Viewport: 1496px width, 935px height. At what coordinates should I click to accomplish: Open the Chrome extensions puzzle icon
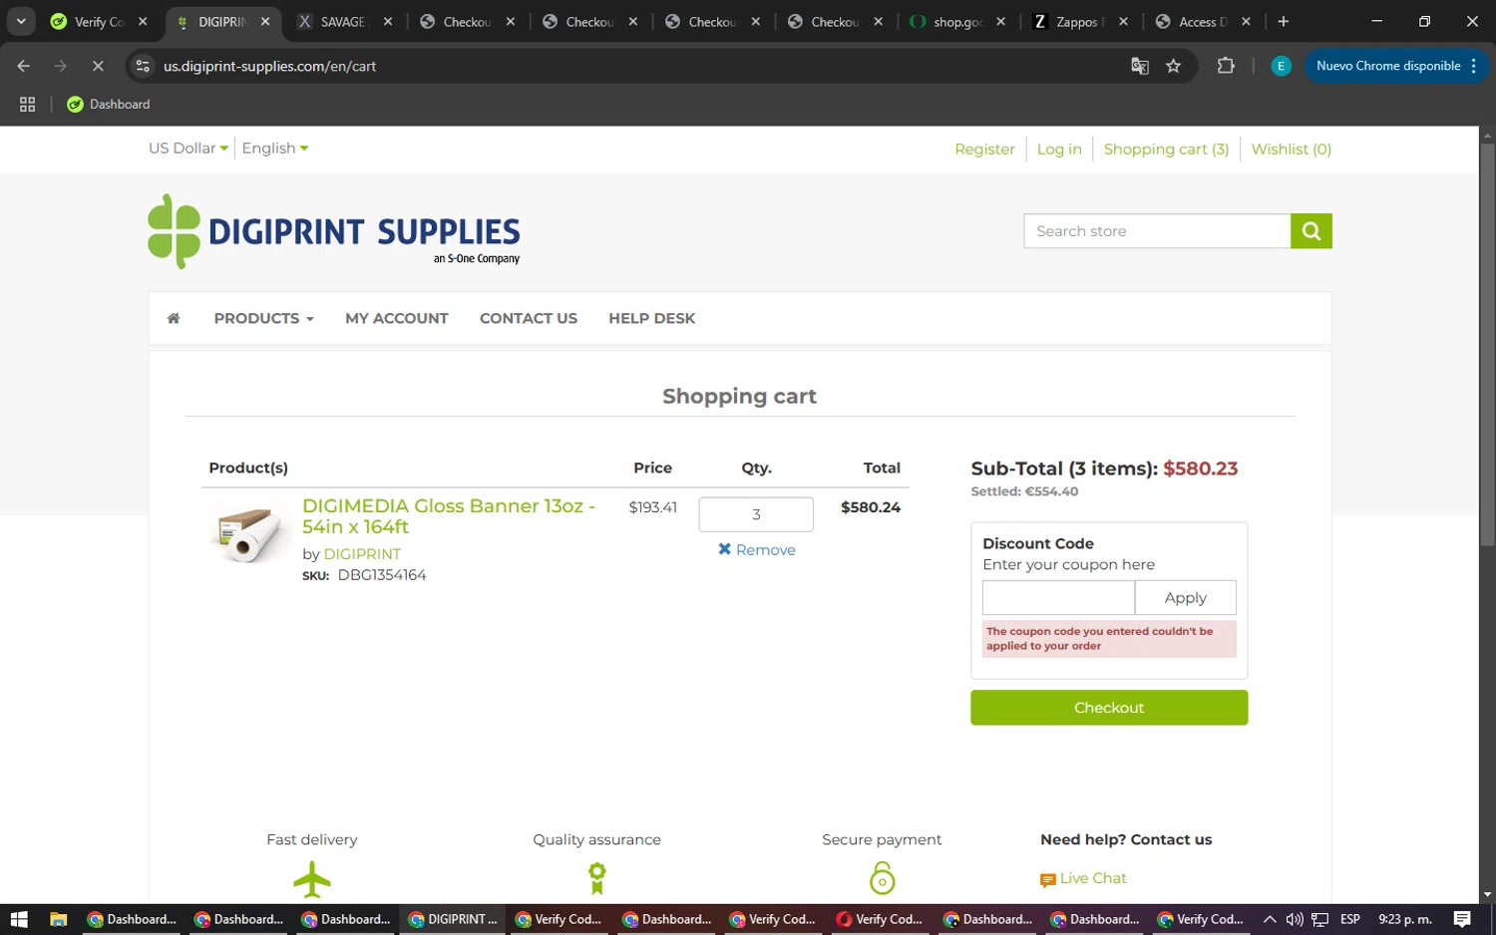tap(1226, 66)
